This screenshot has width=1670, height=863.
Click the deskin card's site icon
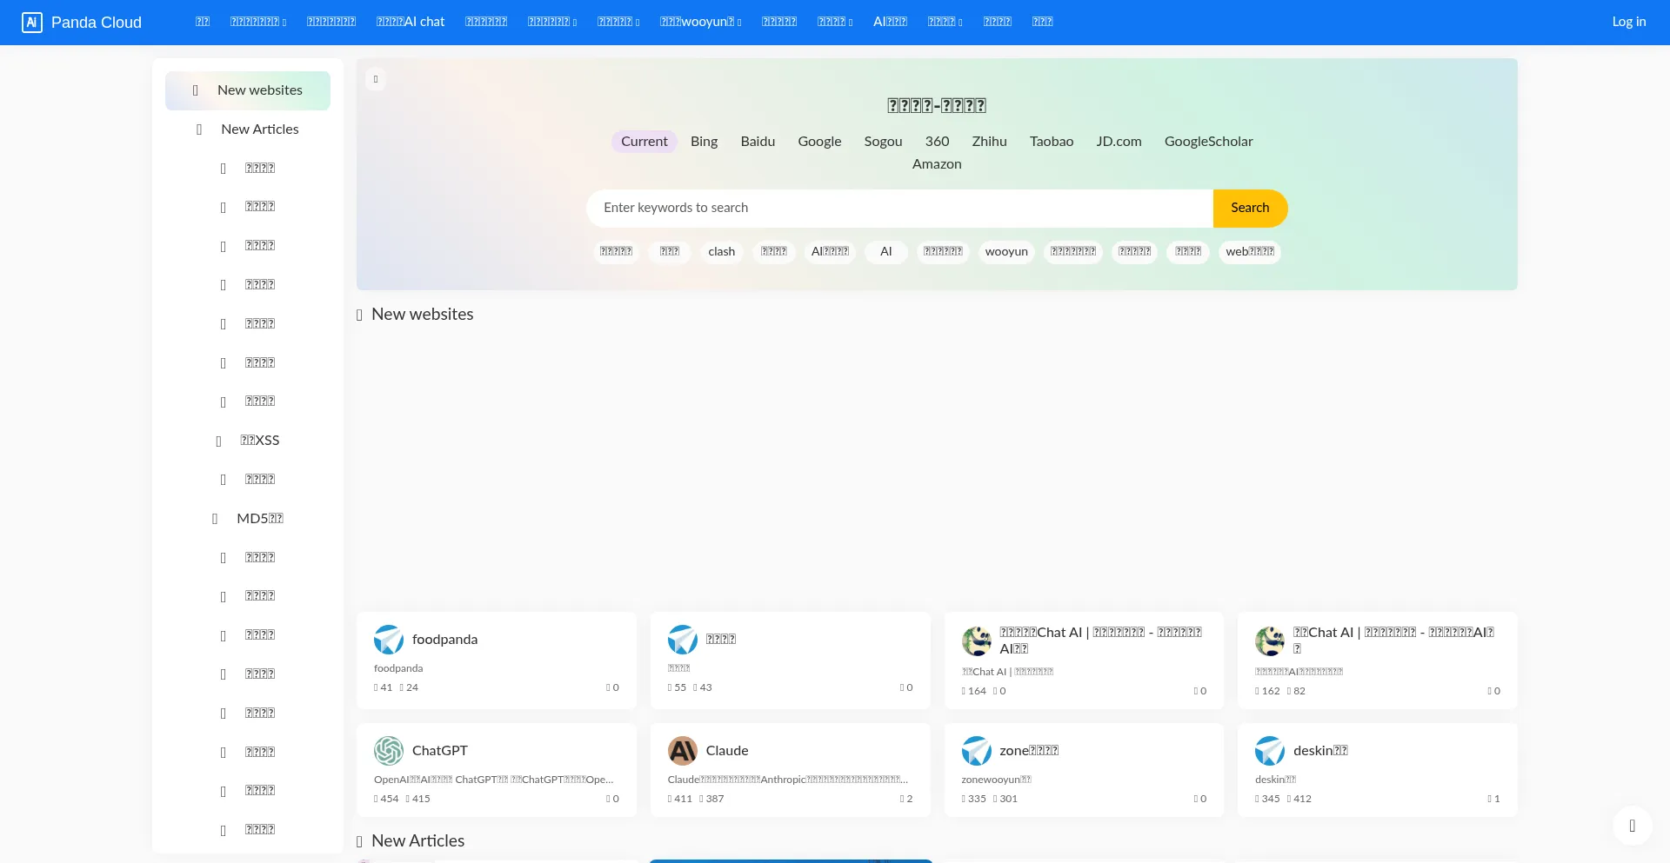1270,751
